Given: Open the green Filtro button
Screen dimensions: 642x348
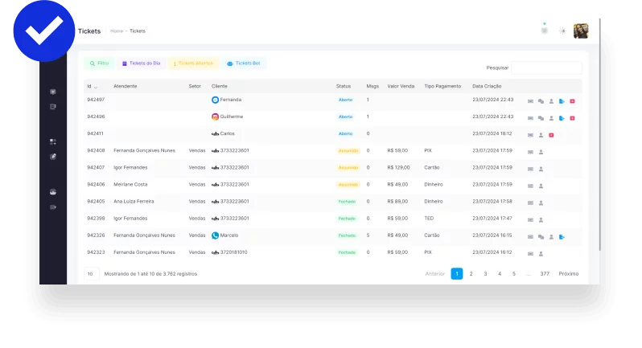Looking at the screenshot, I should [x=99, y=63].
